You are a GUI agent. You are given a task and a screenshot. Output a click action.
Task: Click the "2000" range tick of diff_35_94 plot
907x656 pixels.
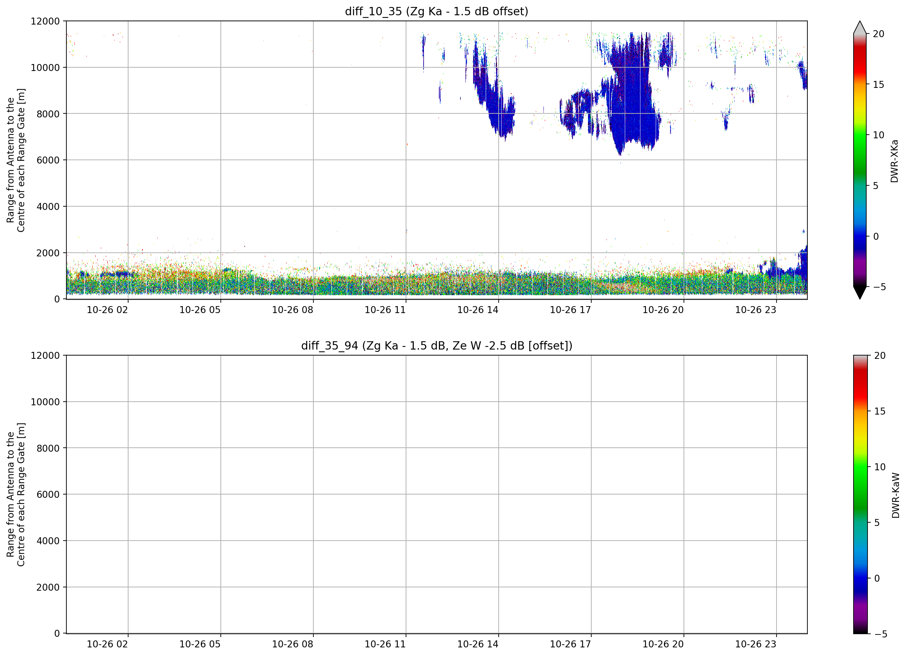tap(48, 587)
